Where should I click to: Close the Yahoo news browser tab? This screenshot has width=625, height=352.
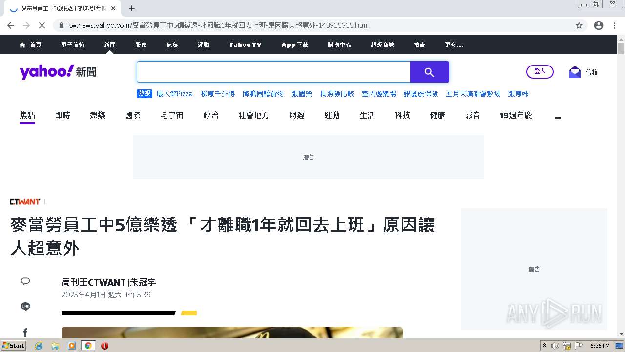pos(113,8)
